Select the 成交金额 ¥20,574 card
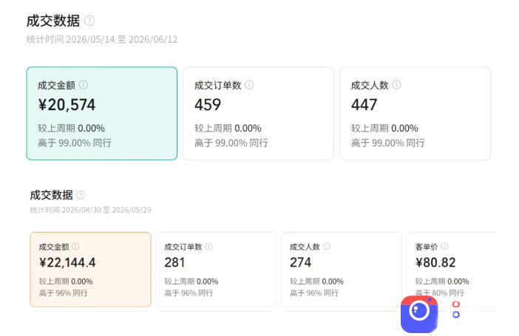This screenshot has width=519, height=336. click(x=102, y=114)
